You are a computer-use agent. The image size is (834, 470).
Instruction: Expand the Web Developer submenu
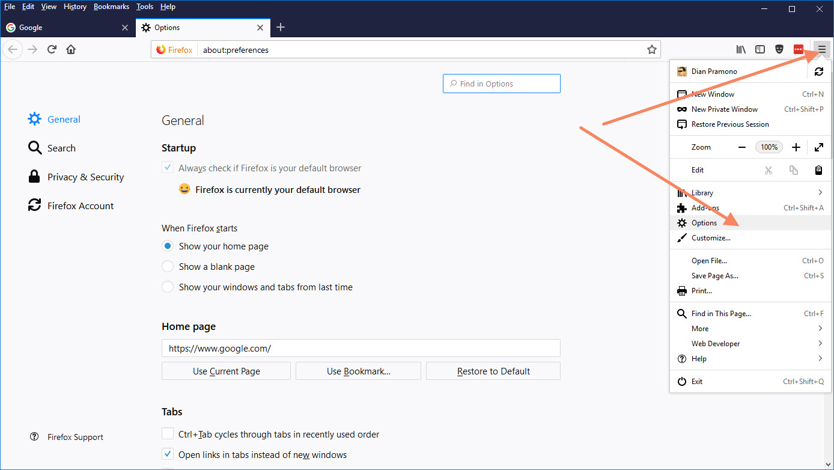tap(750, 344)
